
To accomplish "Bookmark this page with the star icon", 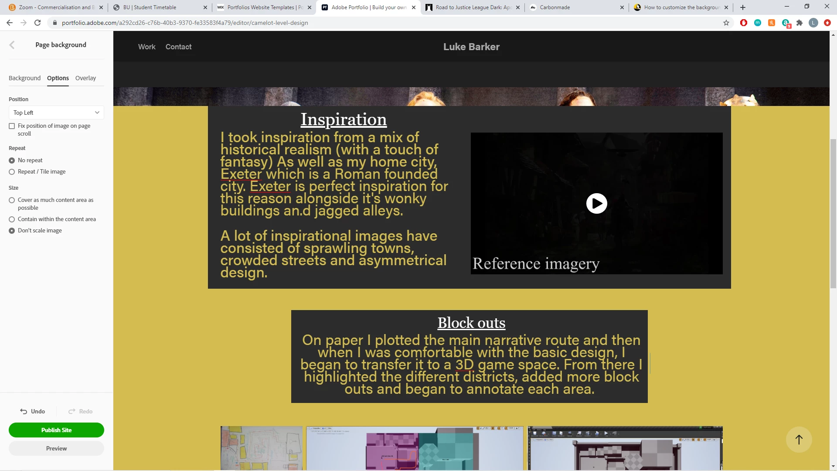I will [x=726, y=23].
